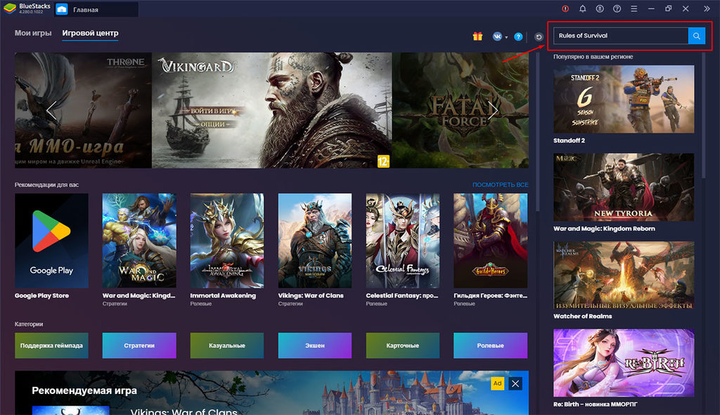Click Re: Birth – новинка ММОРПГ text

click(x=595, y=404)
